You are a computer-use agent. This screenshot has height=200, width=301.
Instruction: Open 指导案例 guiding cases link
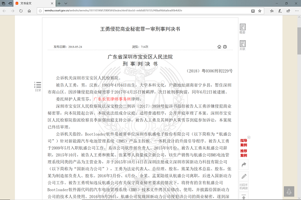pos(244,143)
